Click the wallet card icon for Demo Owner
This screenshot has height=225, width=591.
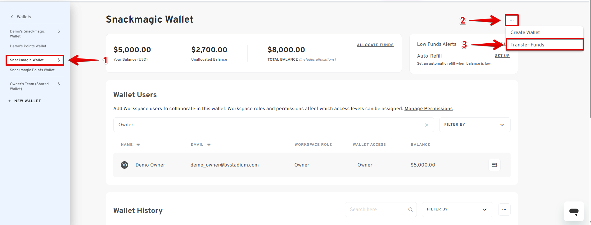[x=494, y=165]
